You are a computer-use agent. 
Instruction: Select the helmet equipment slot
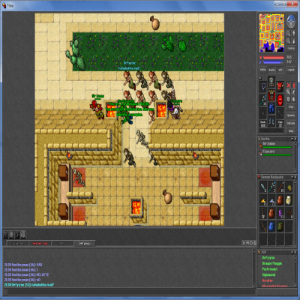click(x=271, y=82)
